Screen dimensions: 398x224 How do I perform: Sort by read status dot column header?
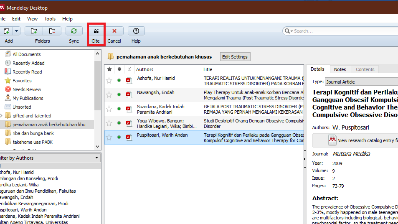(119, 69)
